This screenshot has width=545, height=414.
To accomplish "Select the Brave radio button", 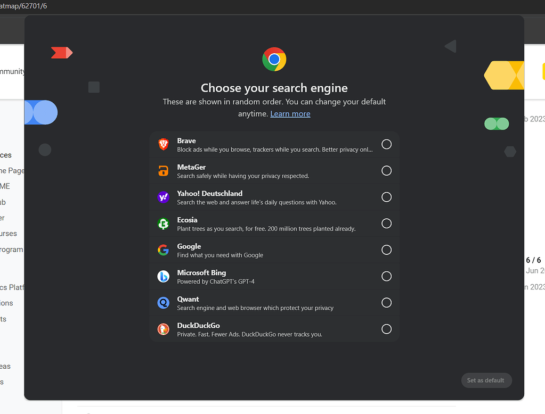I will coord(387,144).
